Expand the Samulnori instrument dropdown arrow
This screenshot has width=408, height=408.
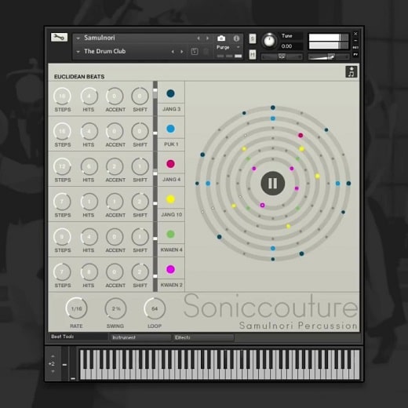[78, 38]
